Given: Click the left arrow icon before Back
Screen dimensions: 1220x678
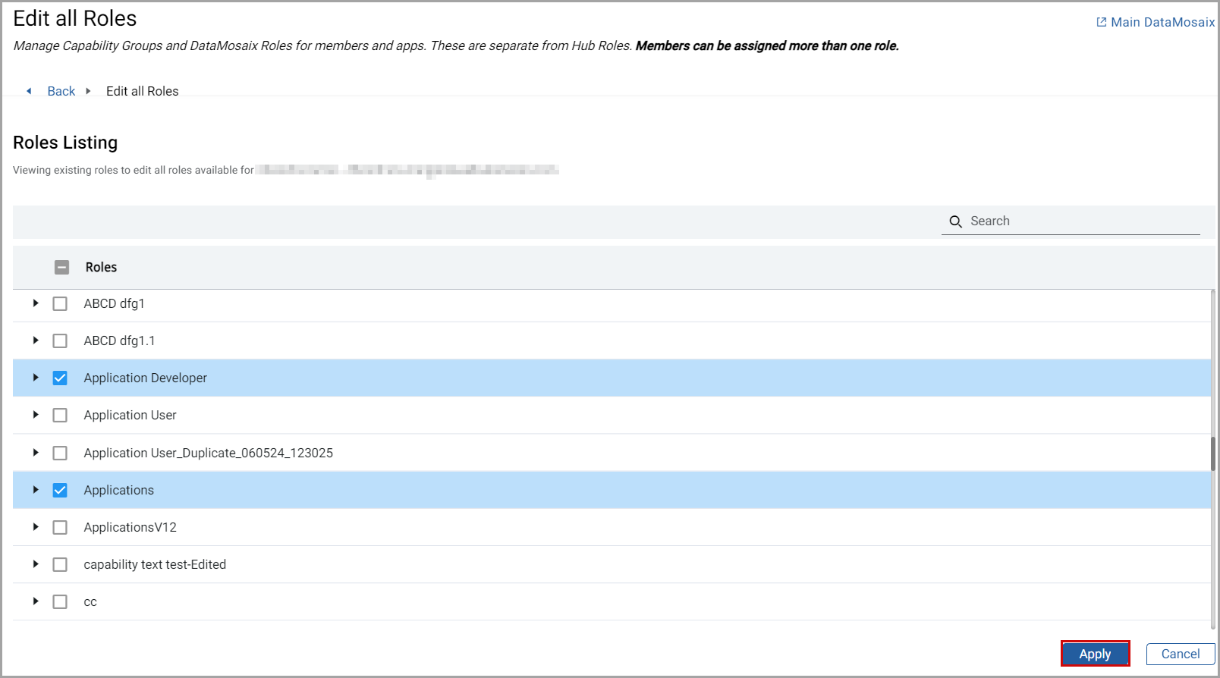Looking at the screenshot, I should [x=29, y=91].
